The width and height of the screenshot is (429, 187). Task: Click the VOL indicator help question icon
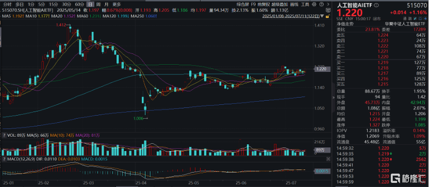pyautogui.click(x=4, y=136)
